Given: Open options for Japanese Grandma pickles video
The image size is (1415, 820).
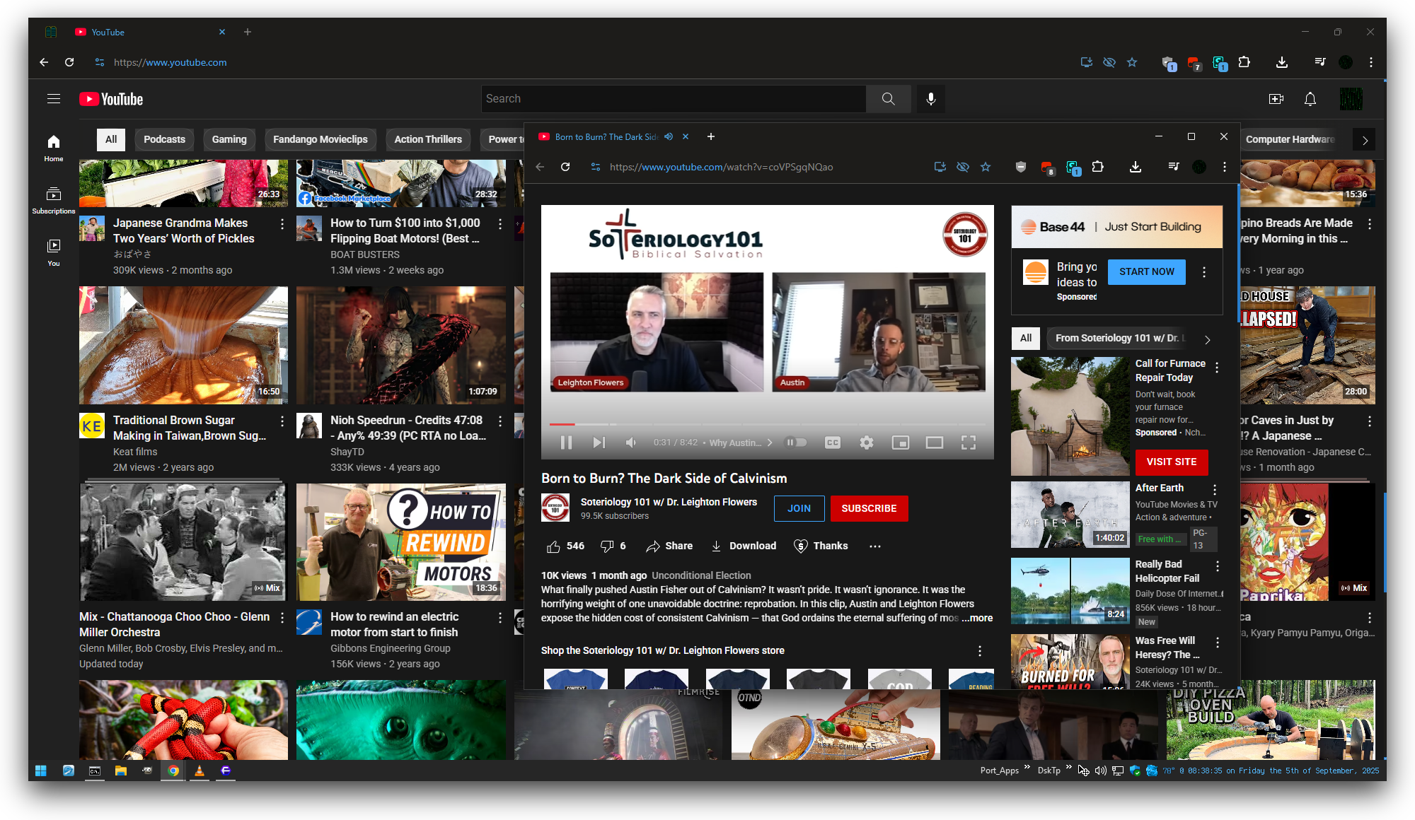Looking at the screenshot, I should coord(282,224).
